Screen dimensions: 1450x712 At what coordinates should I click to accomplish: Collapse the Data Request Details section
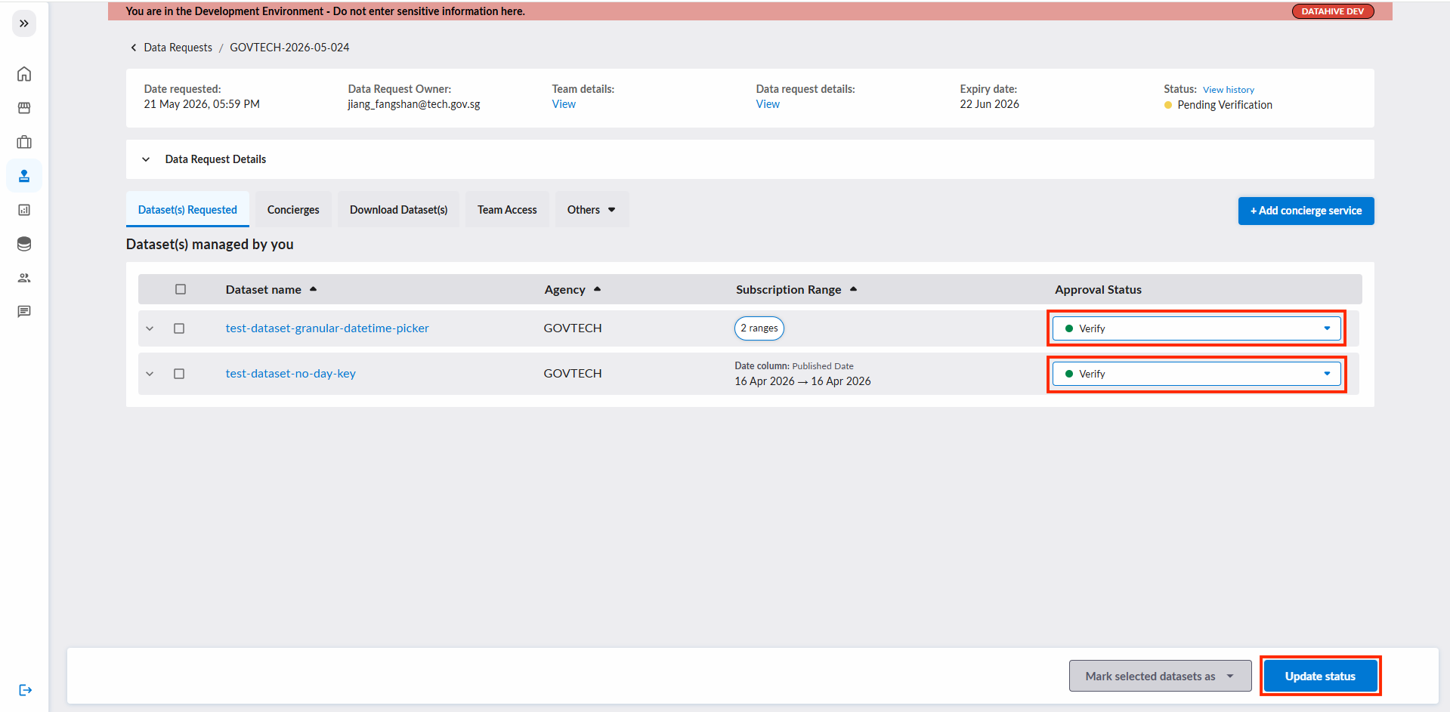tap(146, 159)
